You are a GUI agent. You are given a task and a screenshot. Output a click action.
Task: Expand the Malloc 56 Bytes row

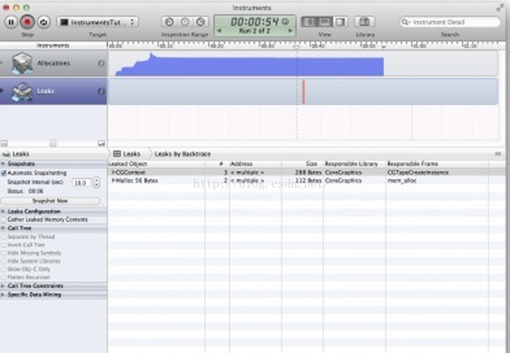[x=113, y=180]
